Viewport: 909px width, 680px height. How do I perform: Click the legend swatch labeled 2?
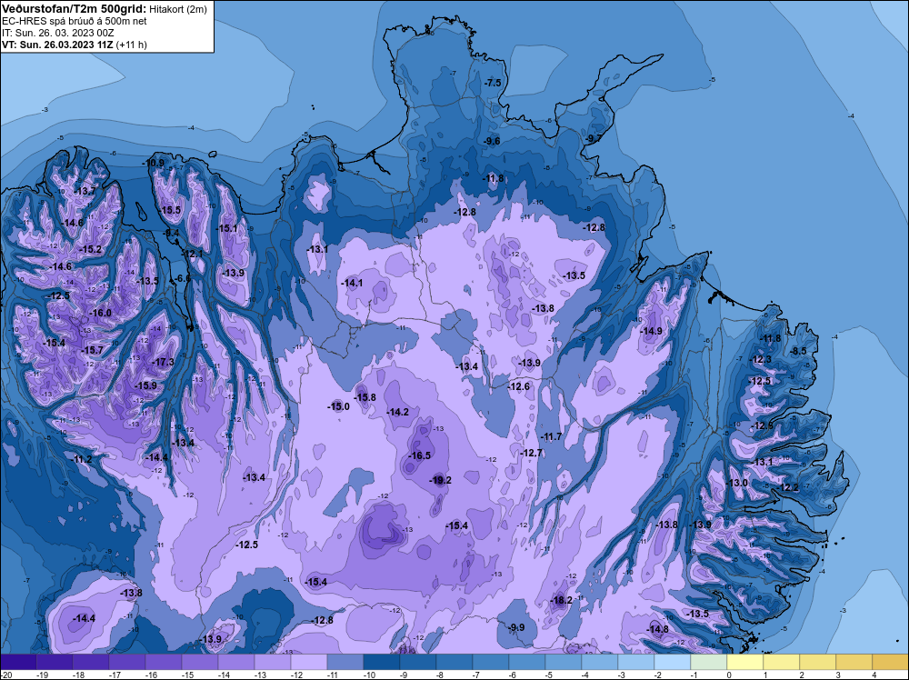tap(817, 662)
